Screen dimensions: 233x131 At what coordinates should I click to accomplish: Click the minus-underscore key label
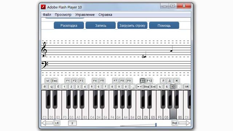click(x=133, y=87)
